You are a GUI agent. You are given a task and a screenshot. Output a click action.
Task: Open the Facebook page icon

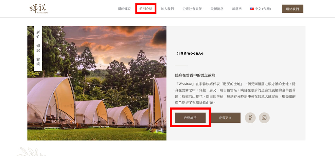(x=250, y=118)
